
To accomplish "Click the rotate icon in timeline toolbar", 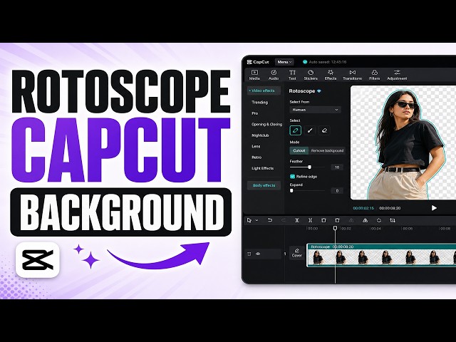I will 378,220.
